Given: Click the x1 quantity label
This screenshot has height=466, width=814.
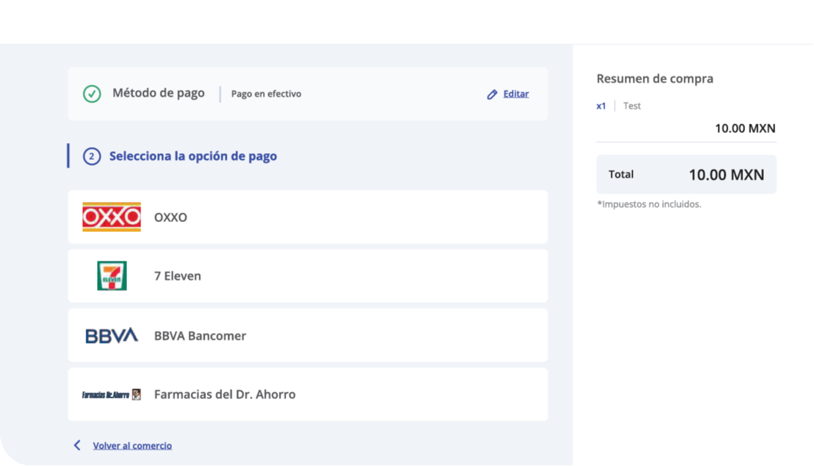Looking at the screenshot, I should pos(601,106).
